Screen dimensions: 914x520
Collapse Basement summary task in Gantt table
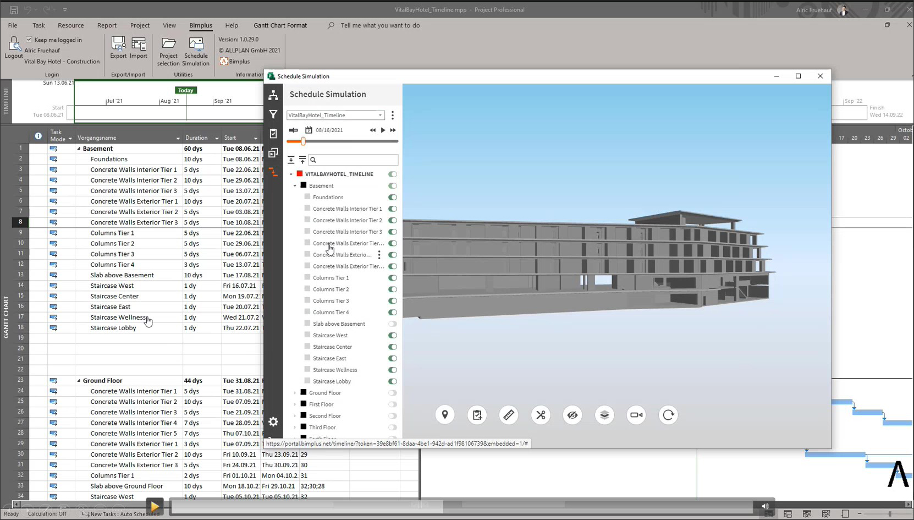(79, 149)
